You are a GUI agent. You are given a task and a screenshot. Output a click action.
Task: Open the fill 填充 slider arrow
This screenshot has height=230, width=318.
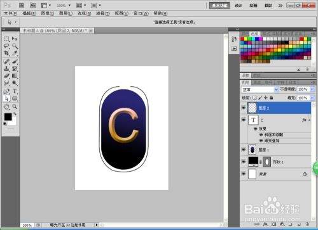tap(312, 98)
